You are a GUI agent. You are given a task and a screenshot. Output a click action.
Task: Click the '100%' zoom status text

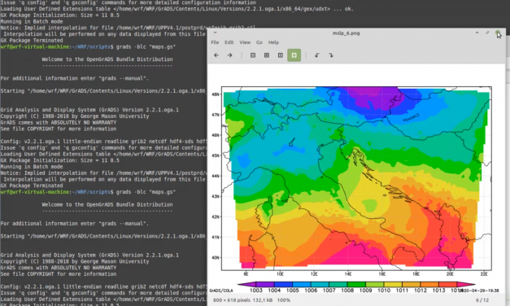click(284, 300)
